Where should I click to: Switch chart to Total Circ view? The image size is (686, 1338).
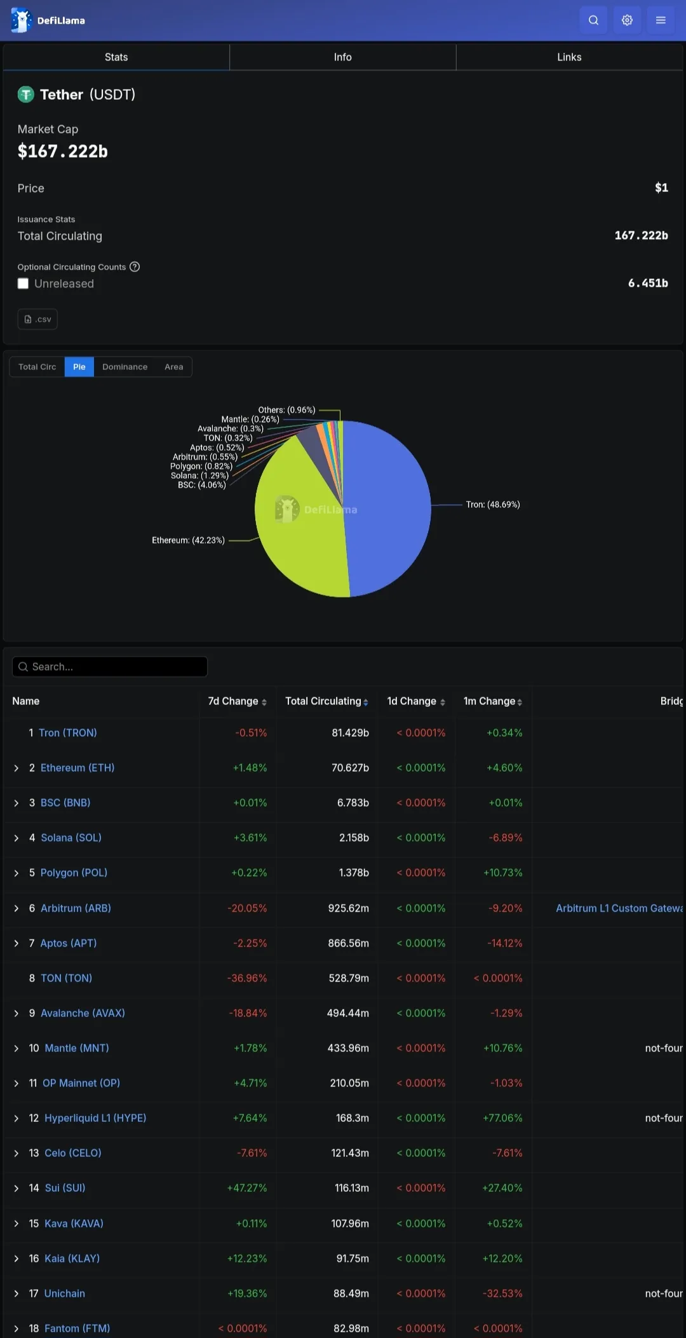pyautogui.click(x=37, y=367)
